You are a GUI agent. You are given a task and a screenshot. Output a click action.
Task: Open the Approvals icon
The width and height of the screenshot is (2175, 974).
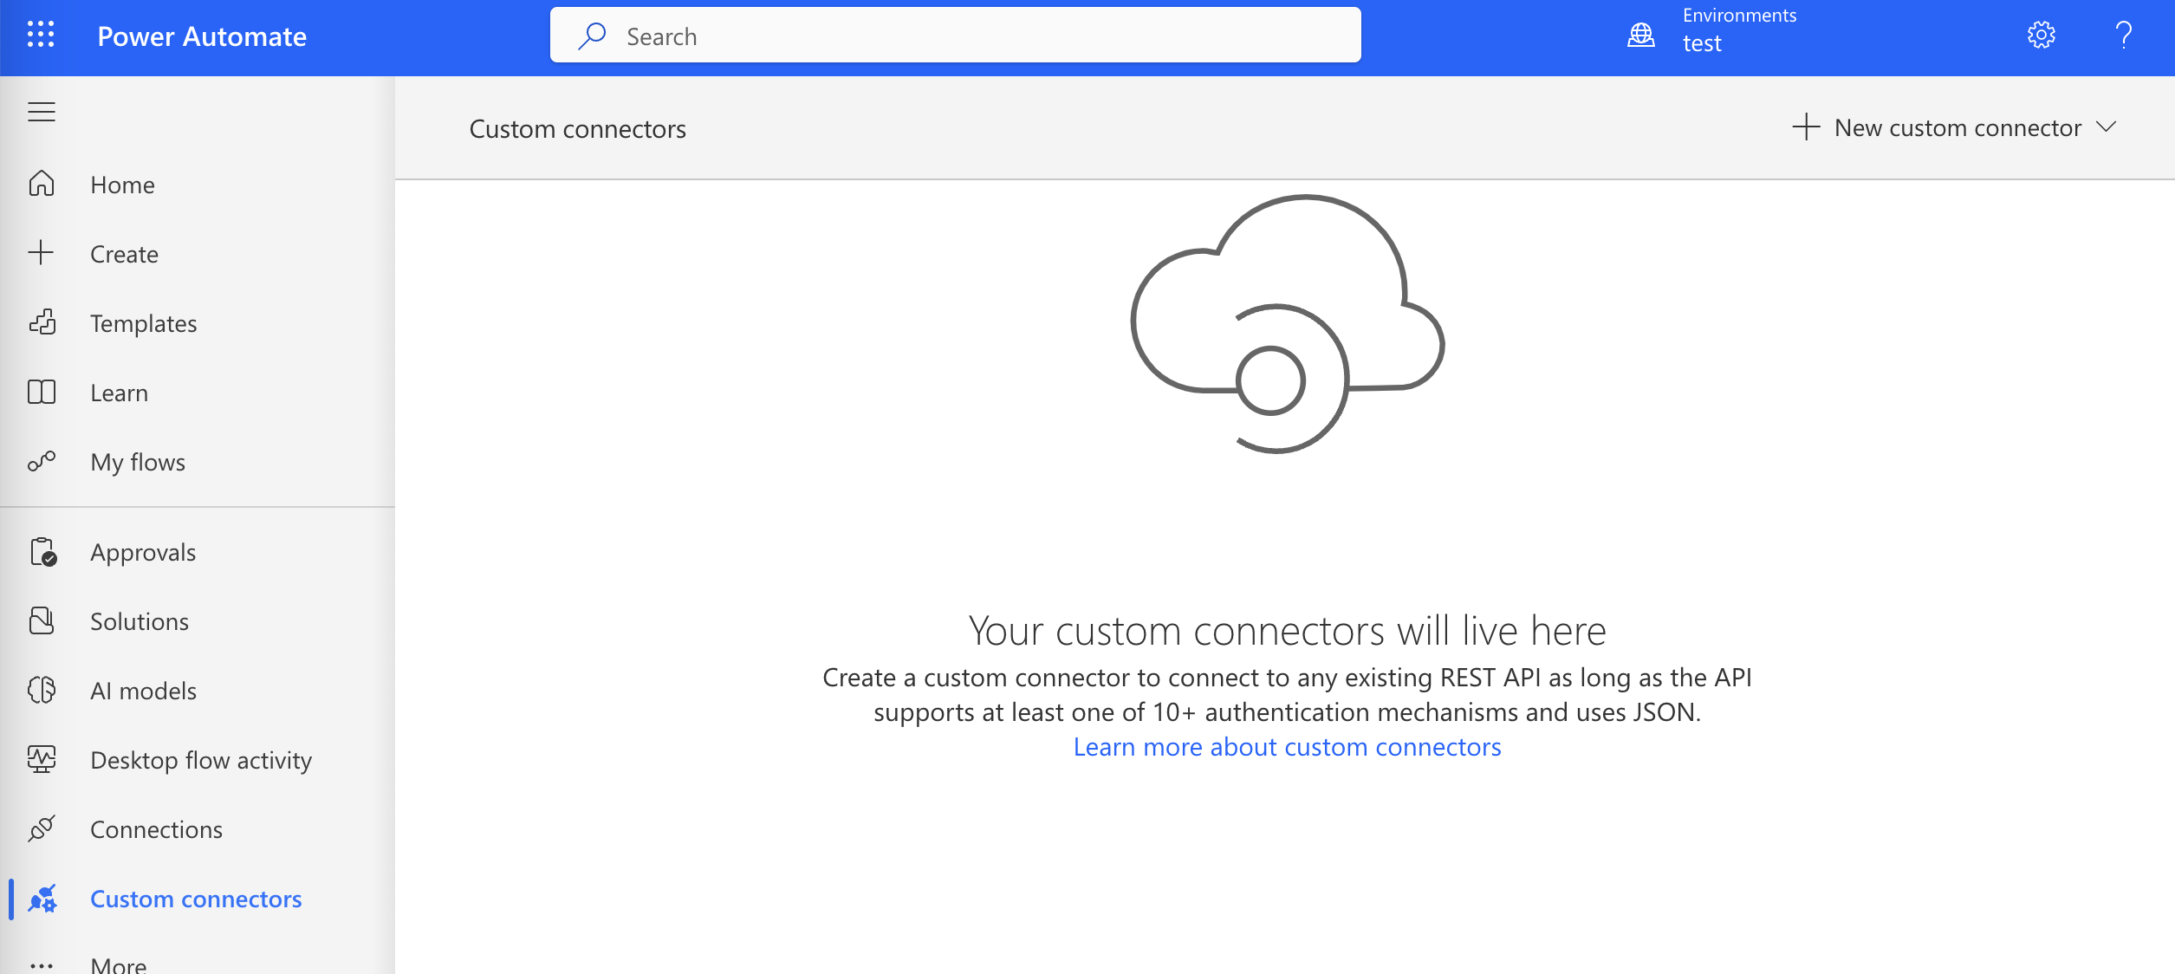point(42,552)
